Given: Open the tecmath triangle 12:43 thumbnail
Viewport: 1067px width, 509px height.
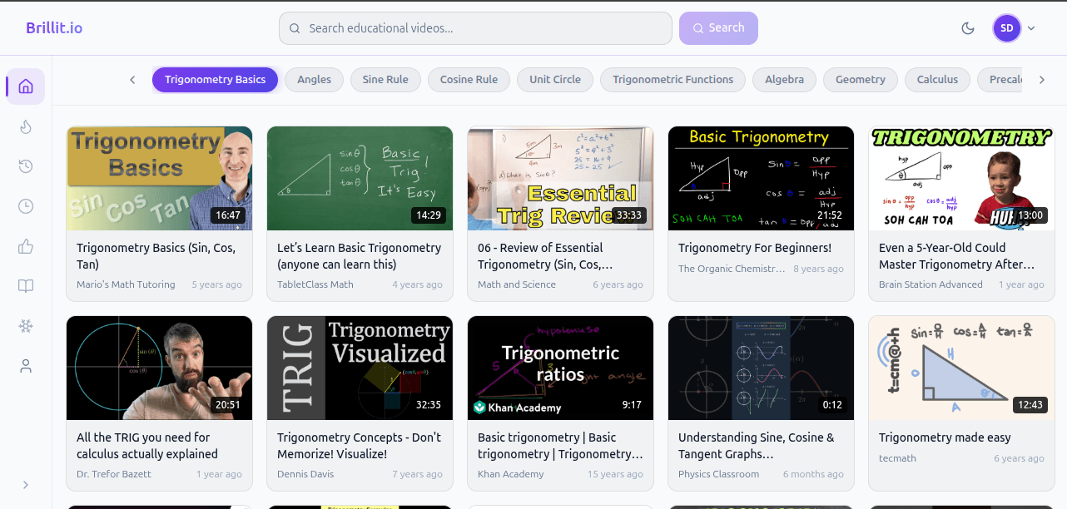Looking at the screenshot, I should pos(962,368).
